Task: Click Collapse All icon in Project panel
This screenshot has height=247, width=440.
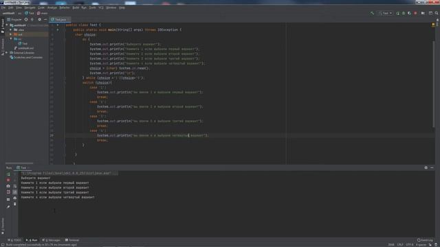Action: tap(32, 20)
